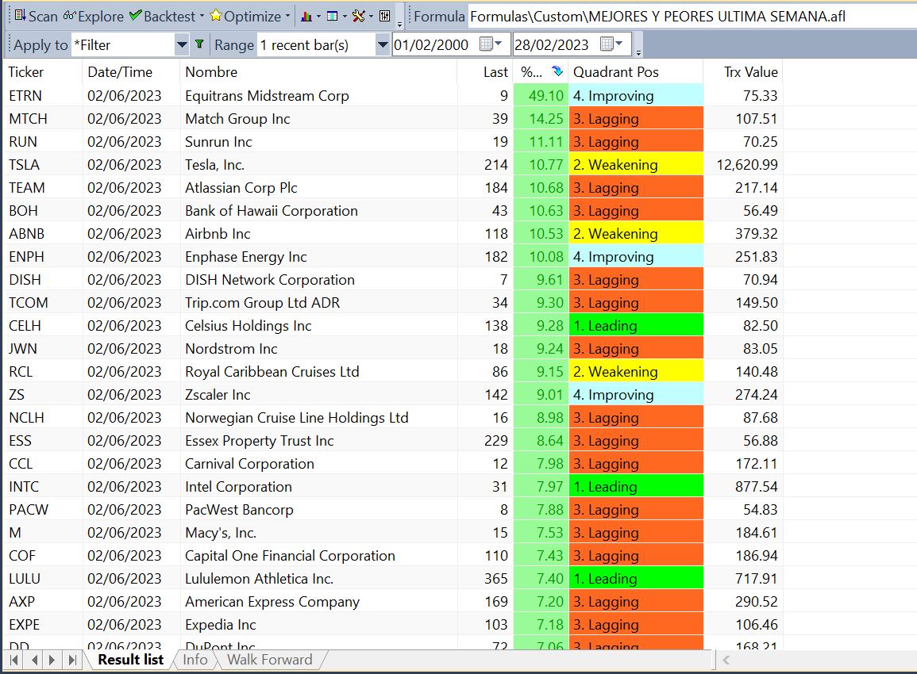The width and height of the screenshot is (917, 674).
Task: Expand the Report icon dropdown arrow
Action: [318, 17]
